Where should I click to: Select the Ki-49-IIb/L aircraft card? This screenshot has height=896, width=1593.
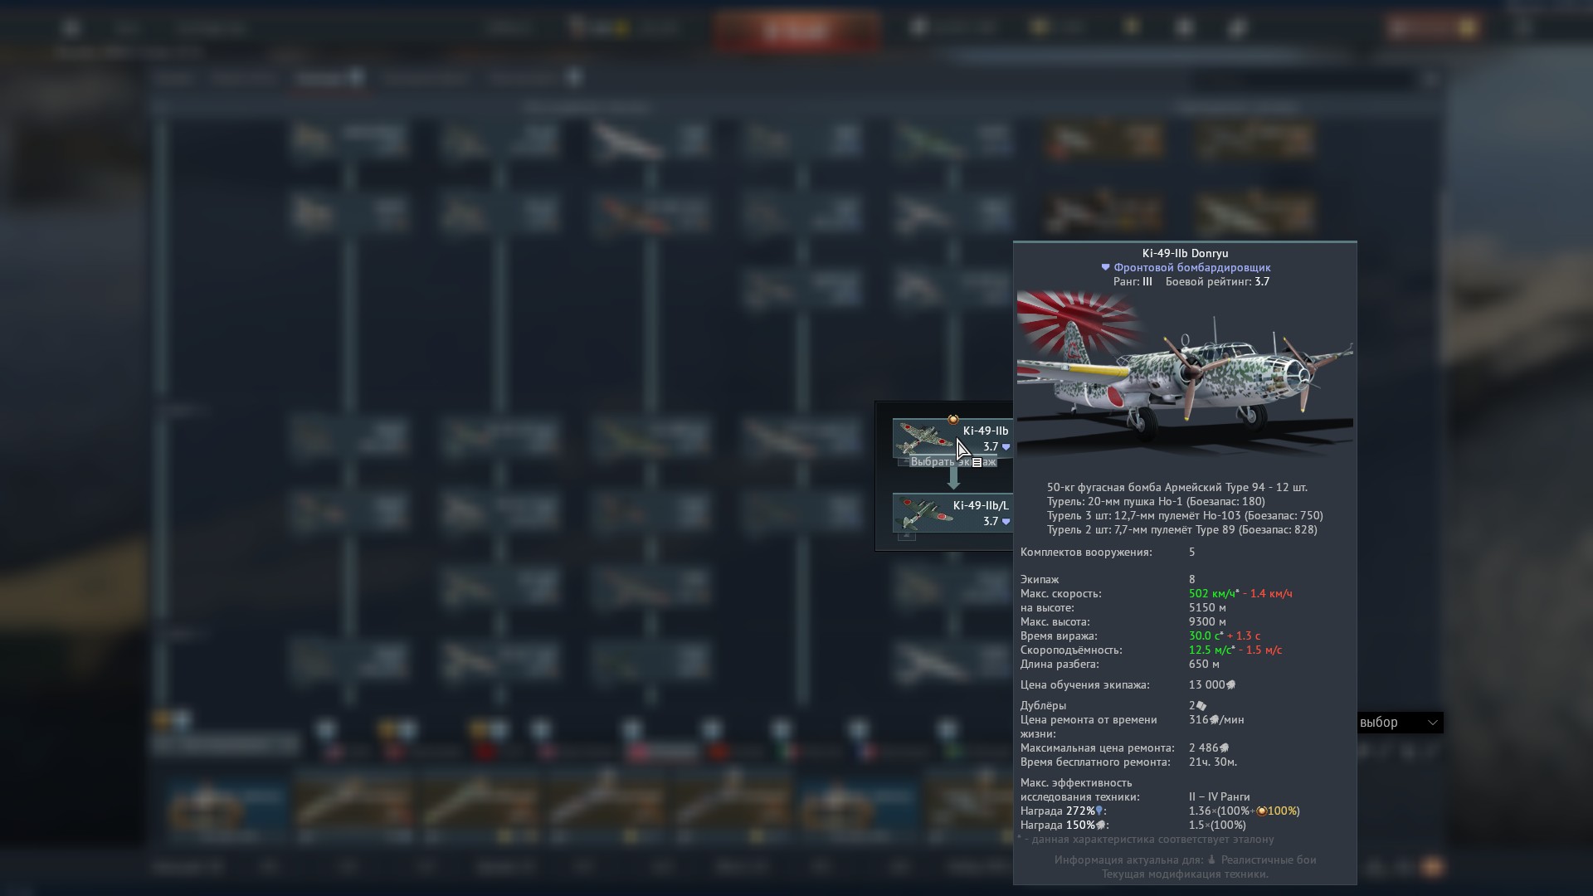[952, 513]
